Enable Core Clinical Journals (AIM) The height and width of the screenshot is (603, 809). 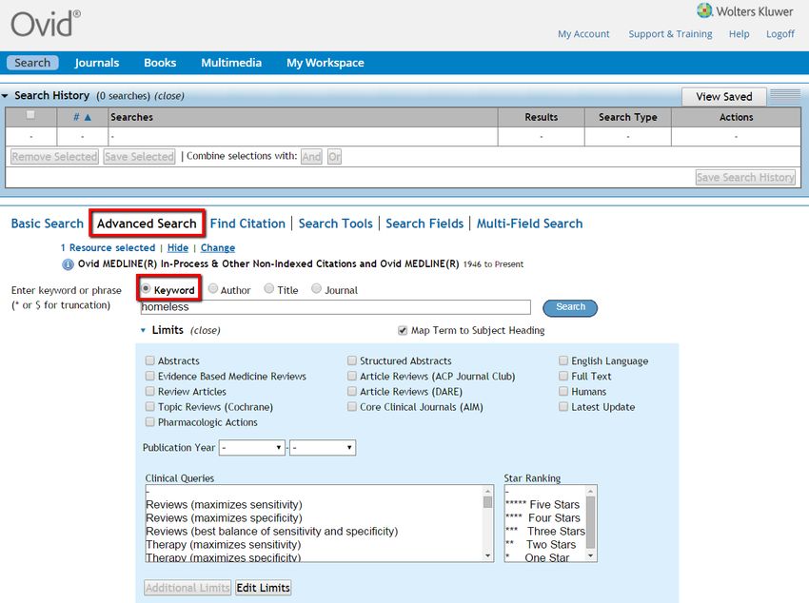point(352,407)
